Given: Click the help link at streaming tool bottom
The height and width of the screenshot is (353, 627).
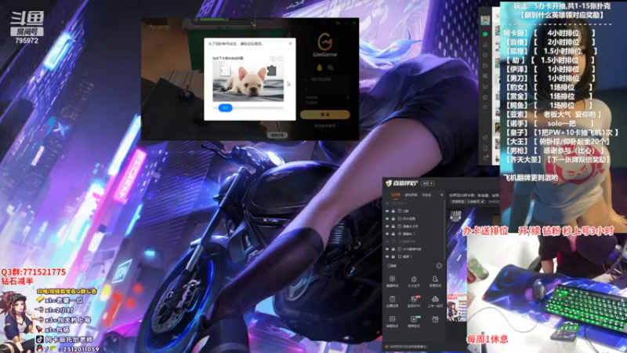Looking at the screenshot, I should pyautogui.click(x=408, y=347).
